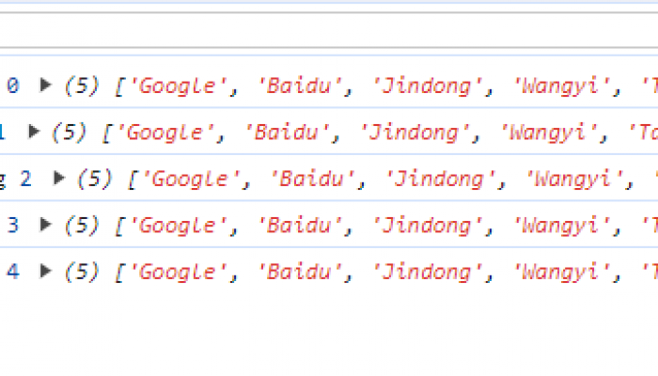This screenshot has width=658, height=376.
Task: Click the 'Baidu' string in row 1
Action: [287, 133]
